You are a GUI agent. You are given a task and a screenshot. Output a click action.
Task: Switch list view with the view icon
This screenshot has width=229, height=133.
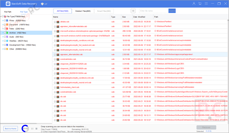click(133, 11)
